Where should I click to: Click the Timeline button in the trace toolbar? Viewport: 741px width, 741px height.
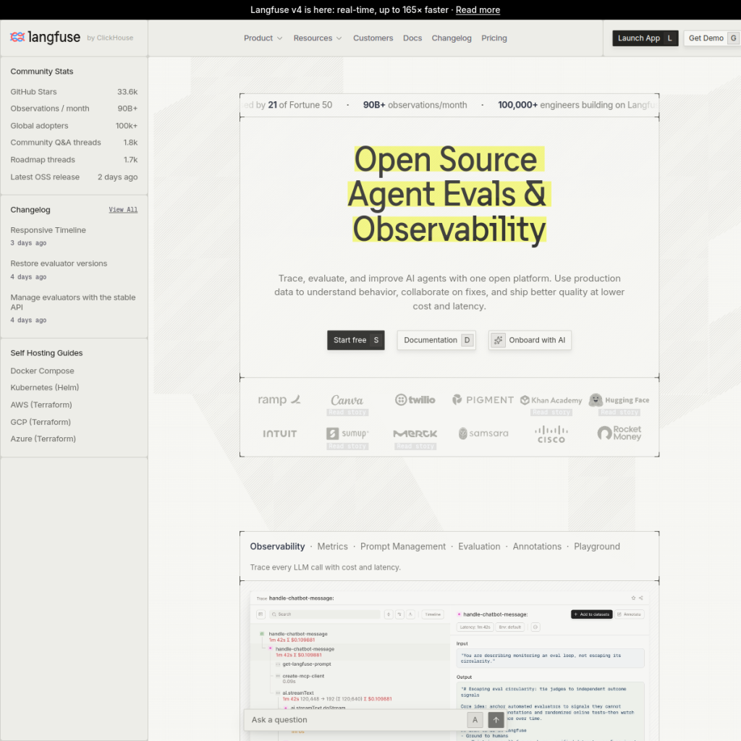click(433, 614)
